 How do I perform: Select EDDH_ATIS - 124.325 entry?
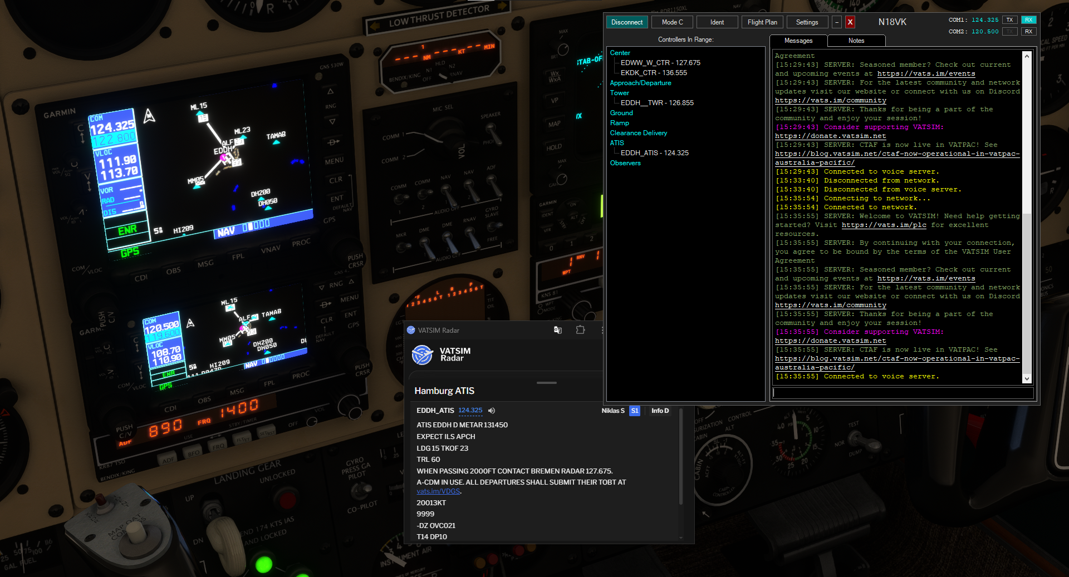[655, 153]
